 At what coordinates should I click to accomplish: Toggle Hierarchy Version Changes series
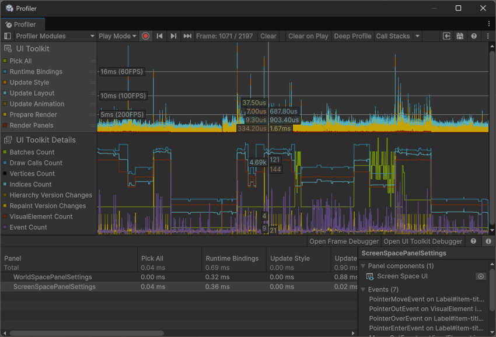tap(5, 195)
